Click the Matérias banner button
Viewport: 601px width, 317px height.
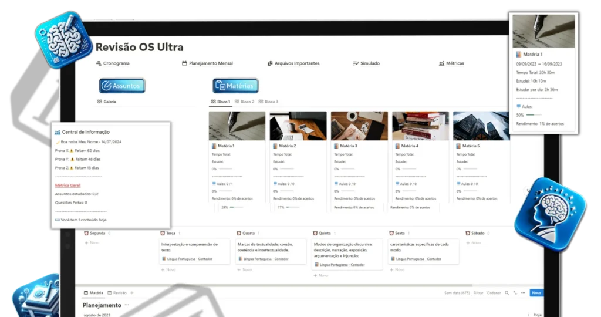point(236,86)
